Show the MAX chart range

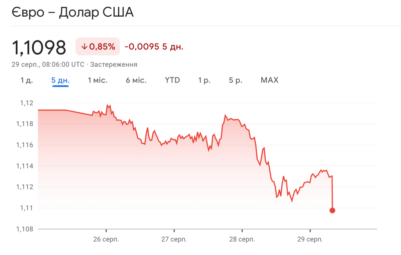[269, 80]
